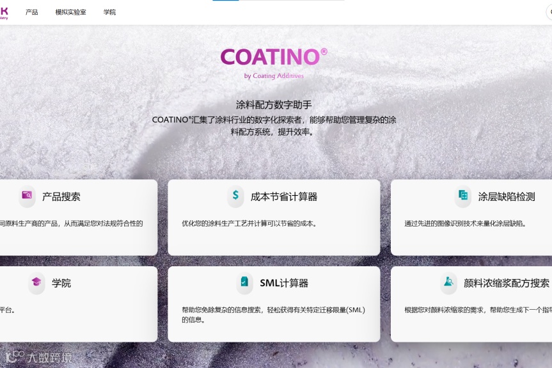Click the coating defect detection icon

click(463, 195)
